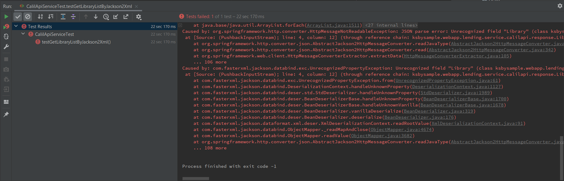Import tests from file icon

[x=116, y=16]
